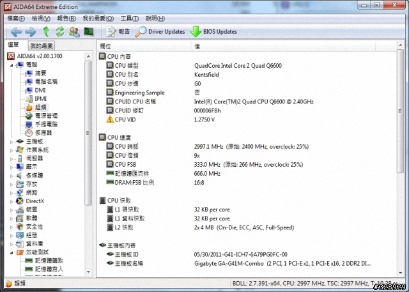This screenshot has width=409, height=292.
Task: Click the flame icon in status bar
Action: pos(9,283)
